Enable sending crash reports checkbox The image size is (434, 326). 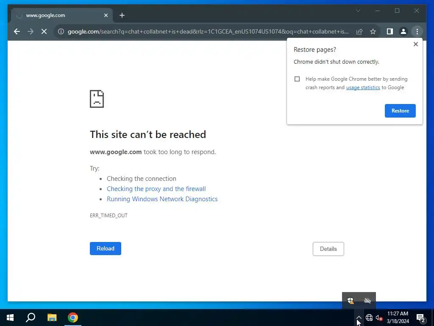point(297,79)
